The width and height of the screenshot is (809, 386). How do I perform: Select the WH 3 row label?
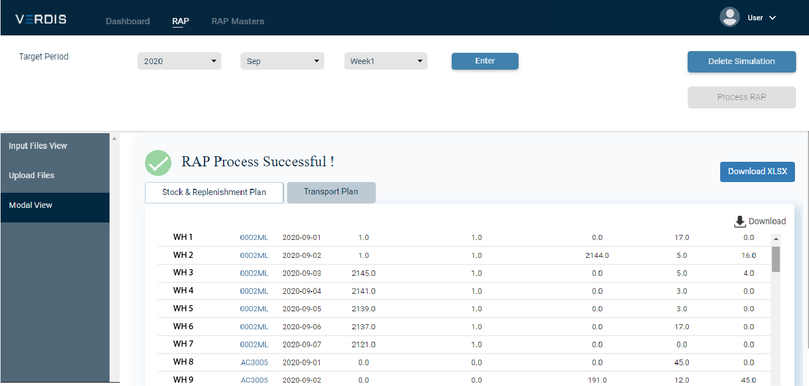coord(183,273)
